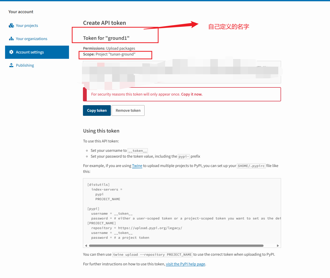Click the $HOME/.pypirc inline code
The width and height of the screenshot is (330, 278).
click(x=251, y=166)
